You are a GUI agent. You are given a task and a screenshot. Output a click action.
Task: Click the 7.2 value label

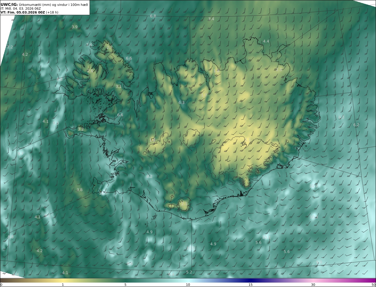coord(10,47)
